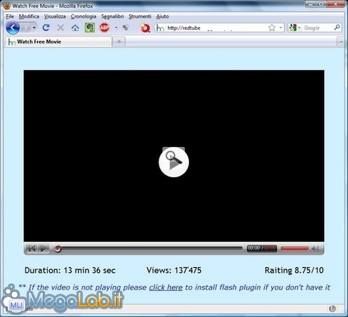
Task: Open the Segnalibri menu
Action: (112, 16)
